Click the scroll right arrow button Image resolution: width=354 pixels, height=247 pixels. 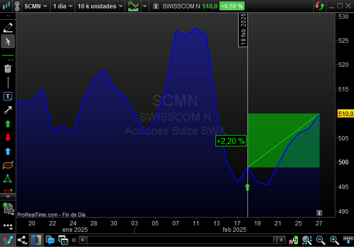point(281,240)
